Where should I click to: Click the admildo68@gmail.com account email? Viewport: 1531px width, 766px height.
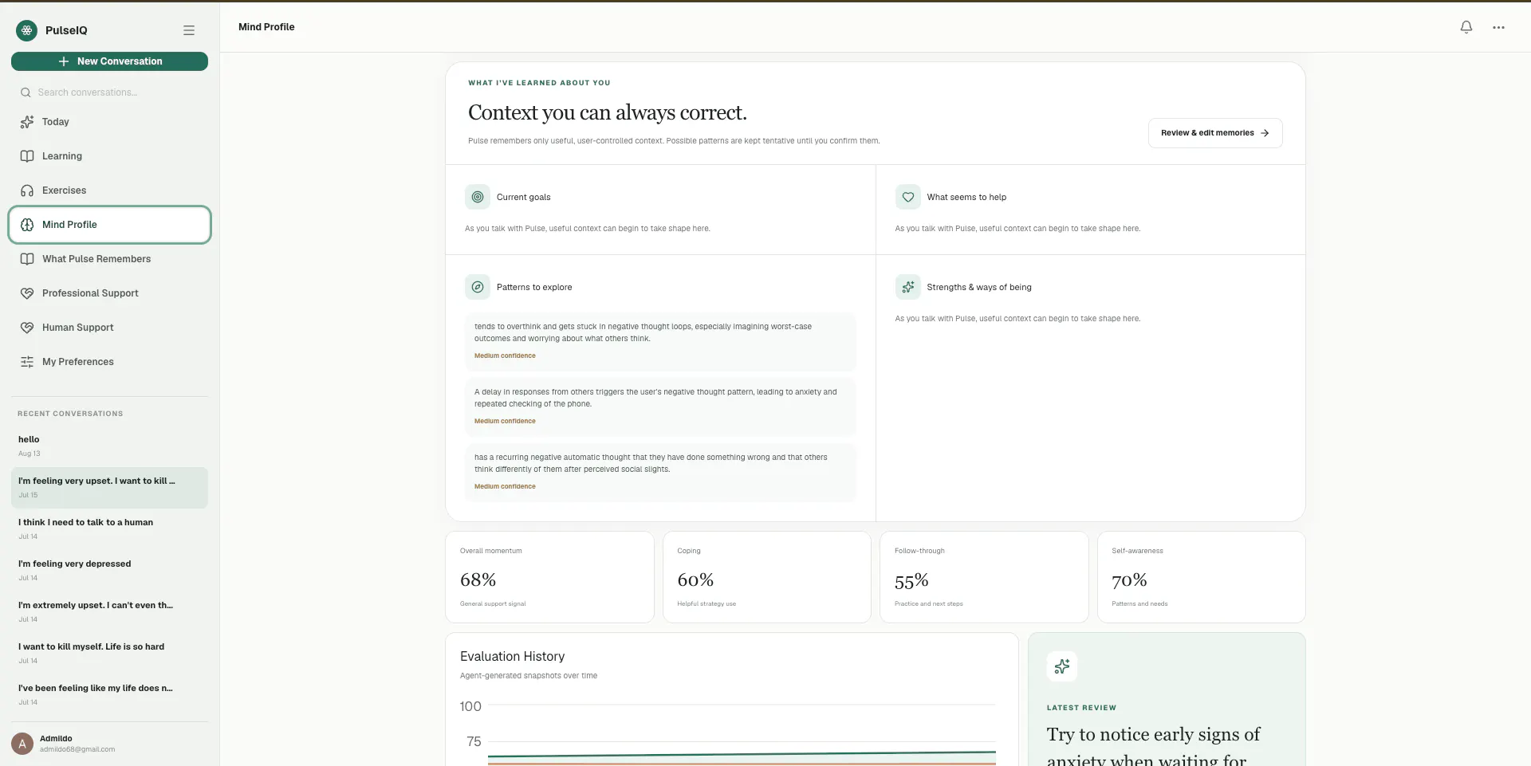(x=77, y=749)
